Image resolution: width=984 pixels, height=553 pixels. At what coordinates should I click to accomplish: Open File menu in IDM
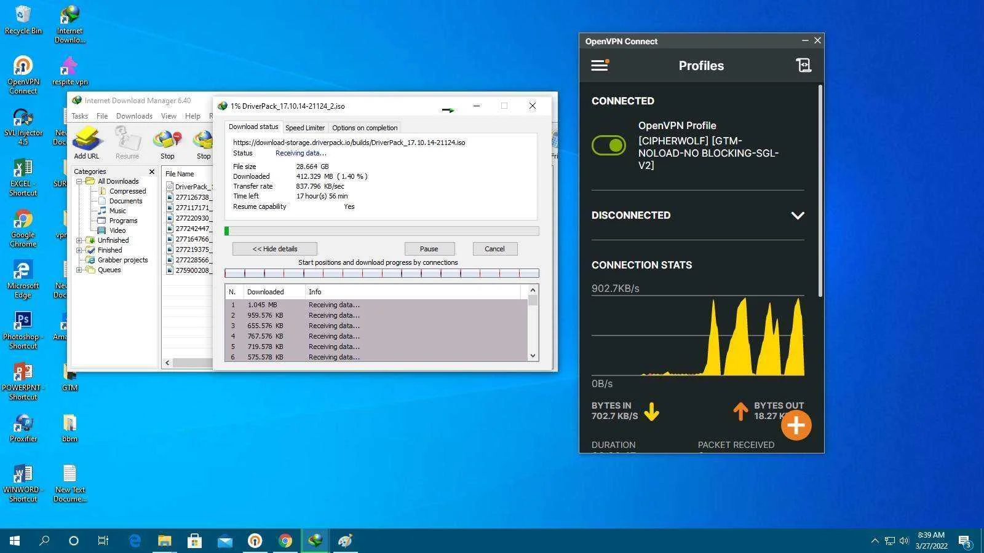point(102,116)
